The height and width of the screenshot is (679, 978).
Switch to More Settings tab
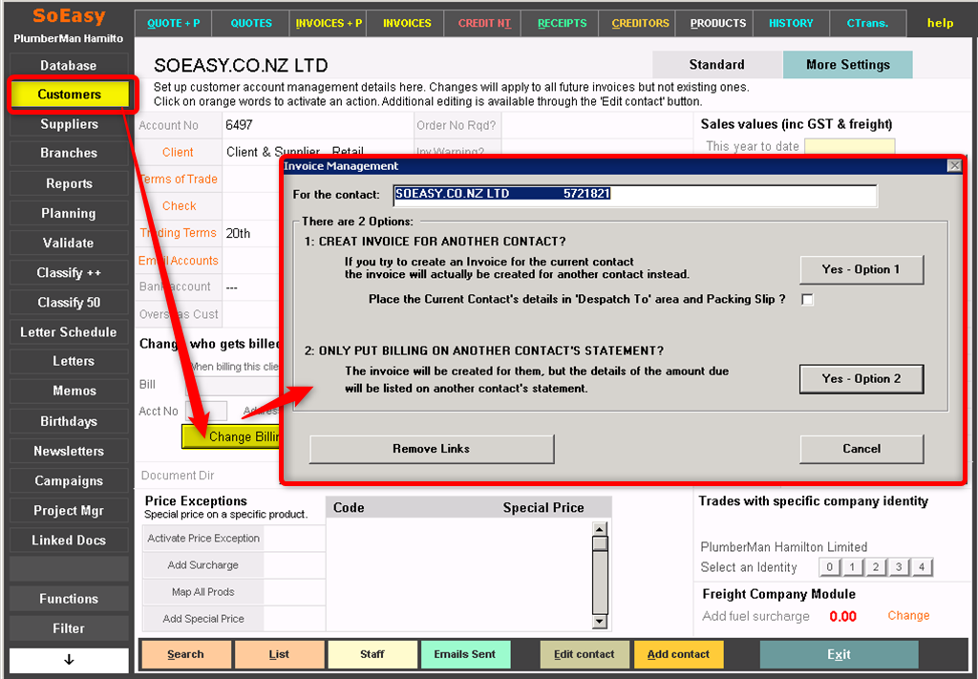coord(848,65)
